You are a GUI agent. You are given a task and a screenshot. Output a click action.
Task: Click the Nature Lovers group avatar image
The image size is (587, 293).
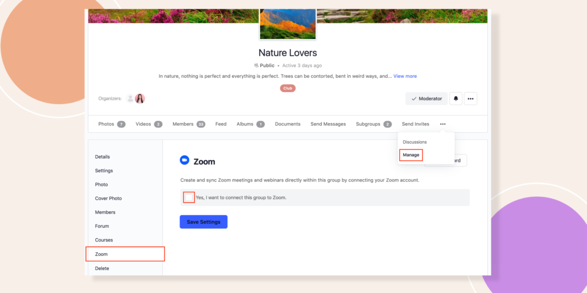point(288,23)
